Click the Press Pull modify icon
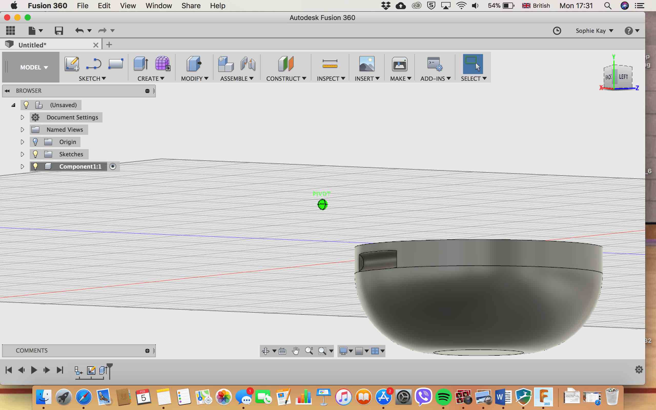 (194, 64)
